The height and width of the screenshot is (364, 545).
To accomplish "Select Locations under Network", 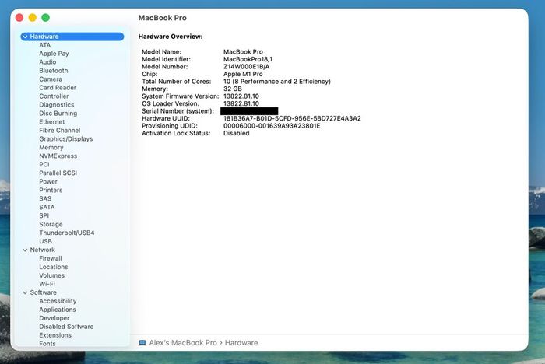I will pyautogui.click(x=54, y=267).
